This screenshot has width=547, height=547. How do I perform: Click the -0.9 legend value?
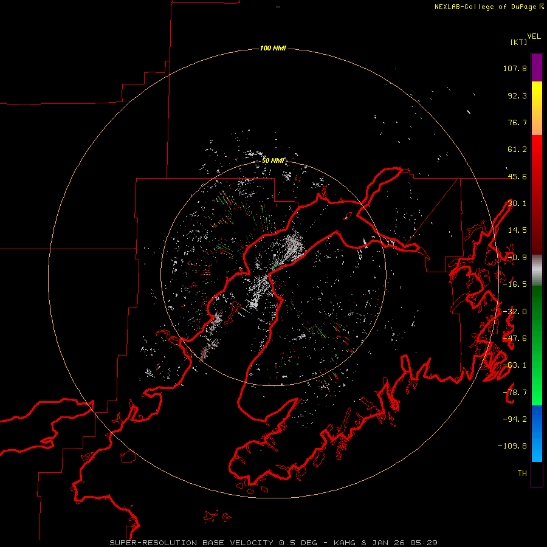tap(517, 258)
